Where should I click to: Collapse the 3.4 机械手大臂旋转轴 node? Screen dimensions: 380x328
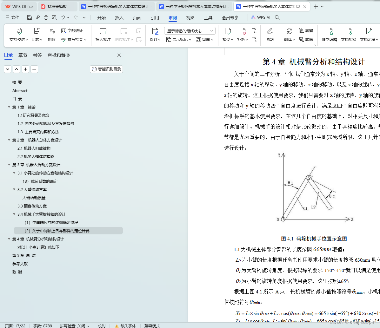(x=14, y=214)
